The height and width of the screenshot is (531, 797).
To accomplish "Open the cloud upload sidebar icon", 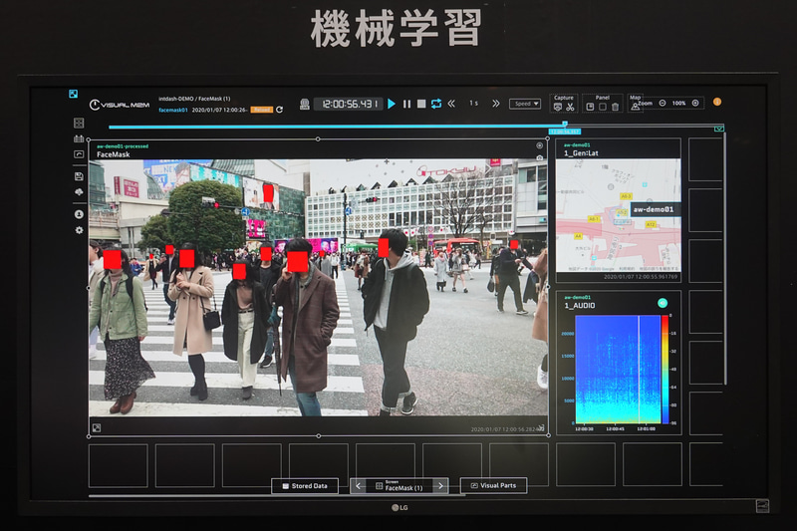I will (79, 192).
